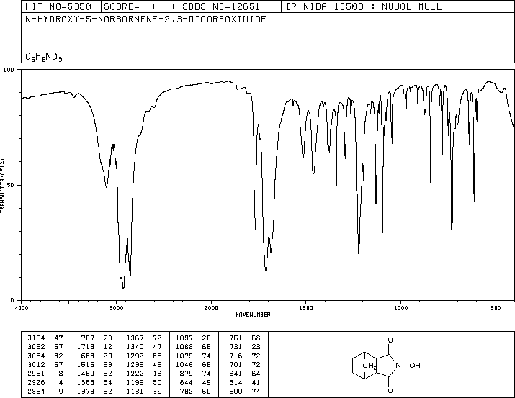Screen dimensions: 515x398
Task: Select peak value 1385 in table
Action: (x=86, y=382)
